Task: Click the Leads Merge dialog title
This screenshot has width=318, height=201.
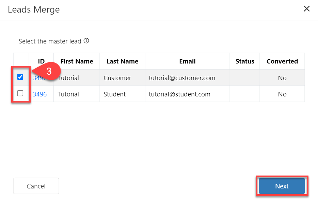Action: point(34,10)
